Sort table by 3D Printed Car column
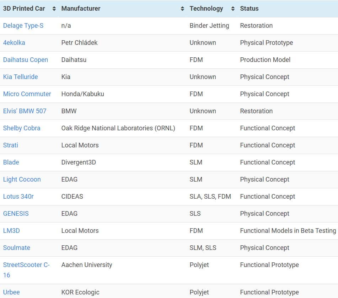The width and height of the screenshot is (338, 298). click(54, 9)
